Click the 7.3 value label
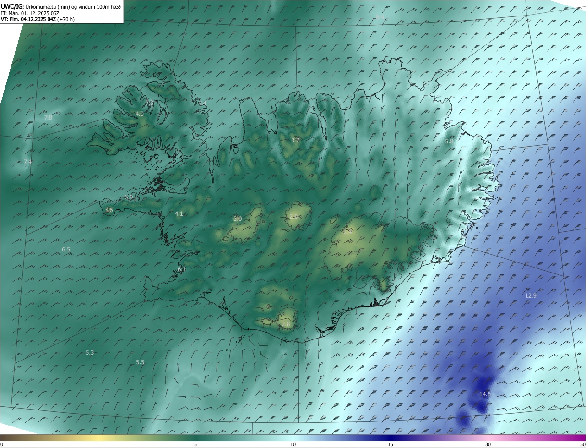 point(150,102)
